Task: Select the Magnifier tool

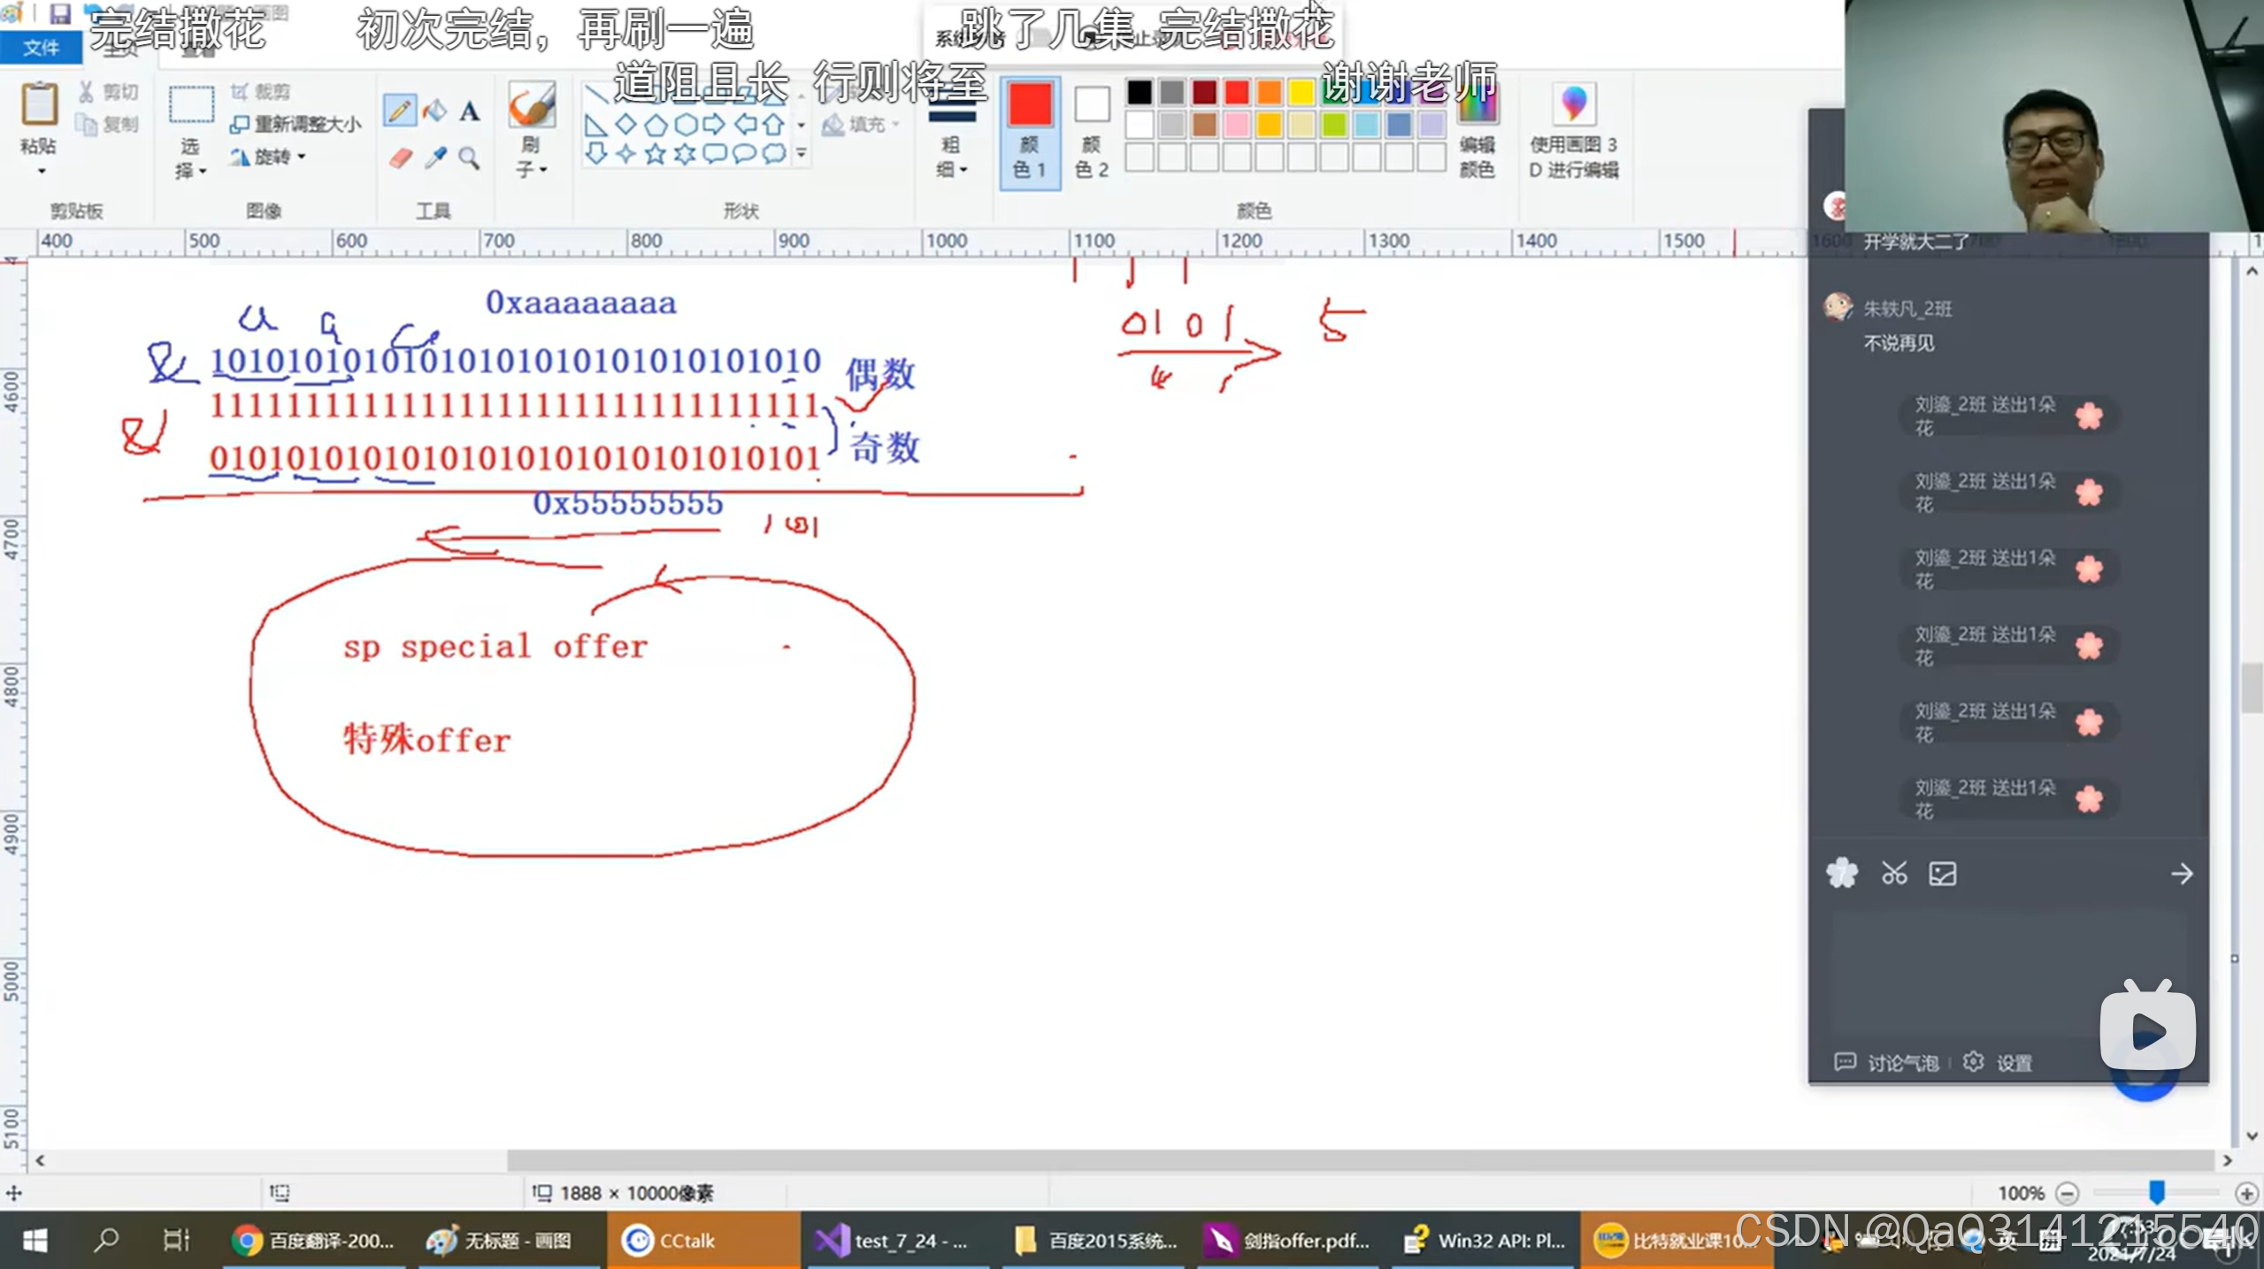Action: pyautogui.click(x=470, y=158)
